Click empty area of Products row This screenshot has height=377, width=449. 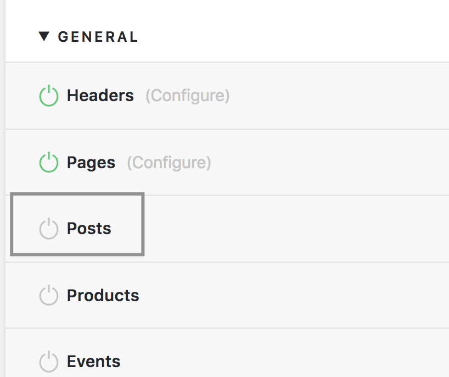tap(302, 296)
